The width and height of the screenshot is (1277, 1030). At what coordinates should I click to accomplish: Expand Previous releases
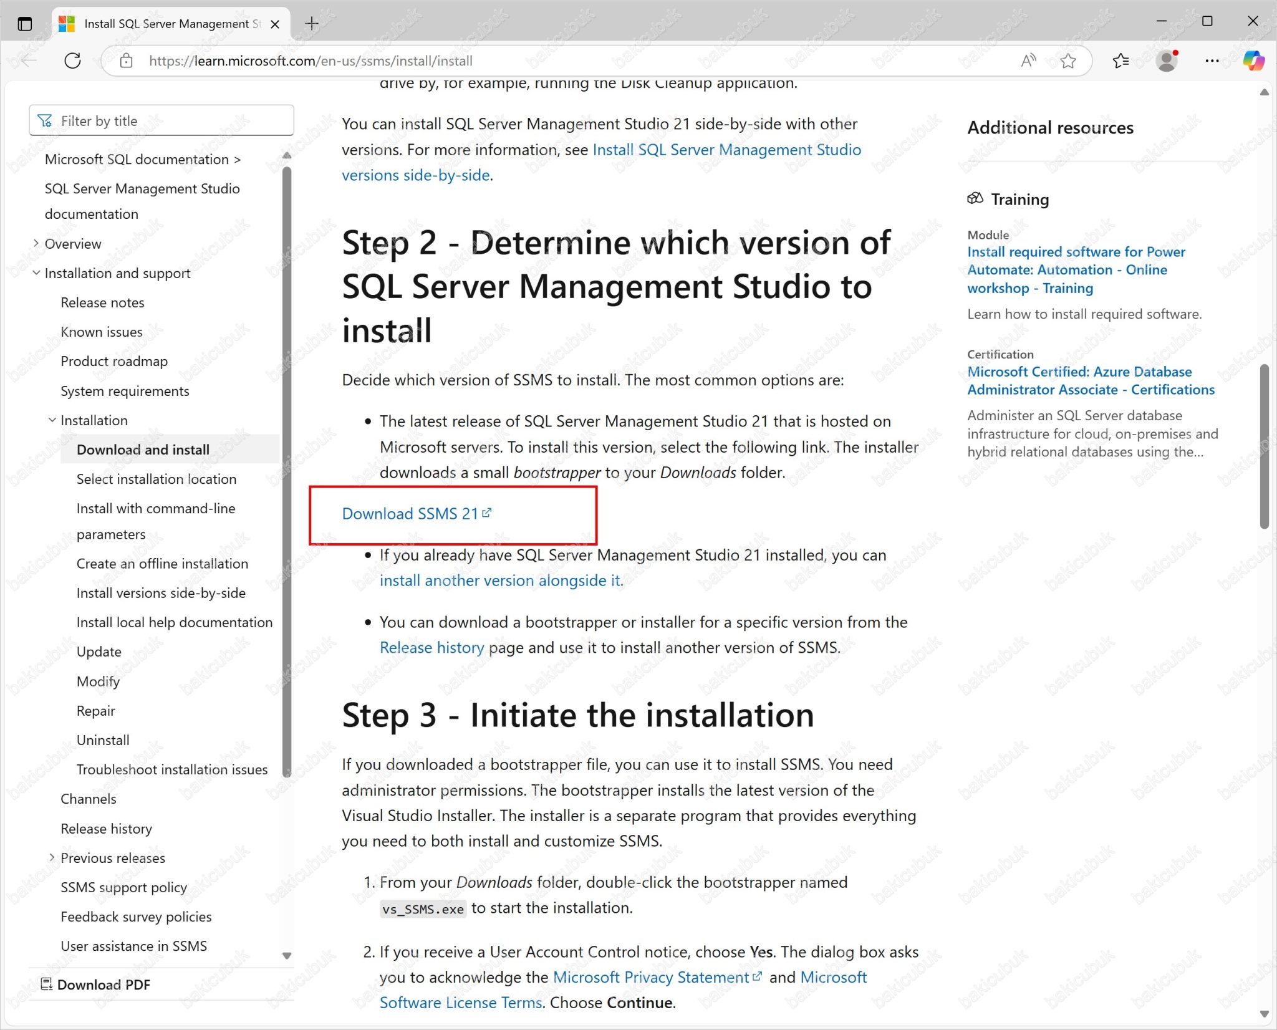[52, 858]
